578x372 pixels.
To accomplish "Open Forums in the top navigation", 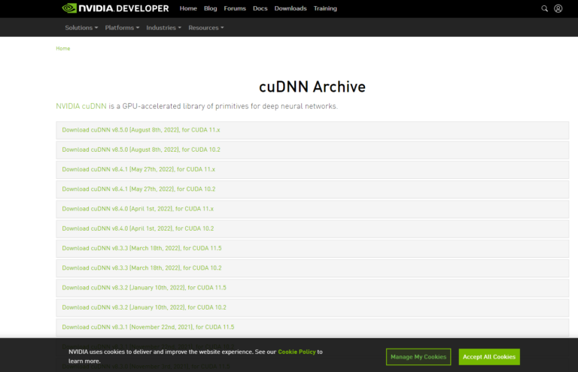I will click(x=235, y=9).
